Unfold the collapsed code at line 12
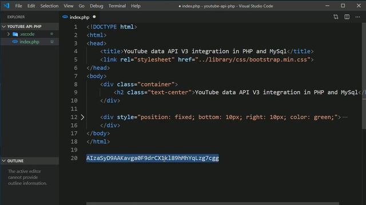Image resolution: width=366 pixels, height=205 pixels. coord(82,117)
